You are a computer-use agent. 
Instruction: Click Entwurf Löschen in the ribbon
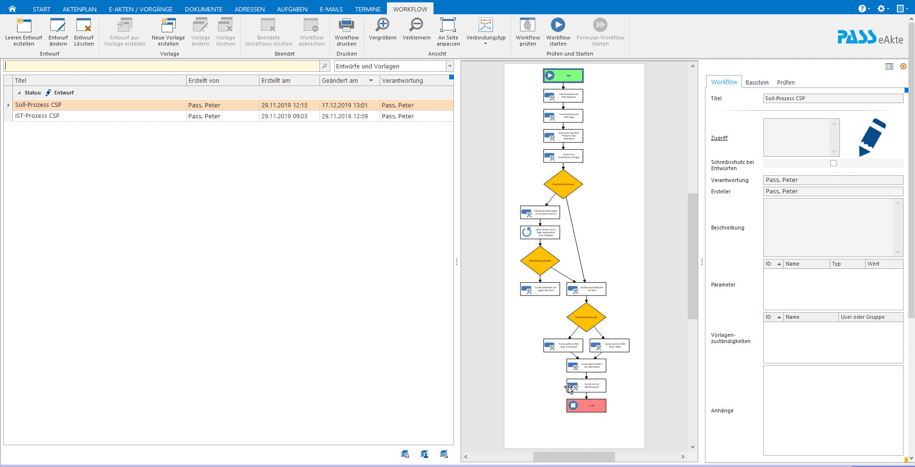[x=84, y=26]
